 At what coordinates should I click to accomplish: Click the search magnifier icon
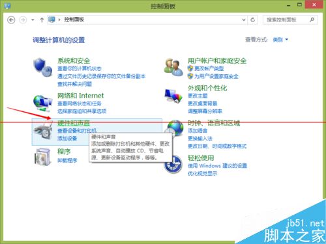click(x=312, y=20)
